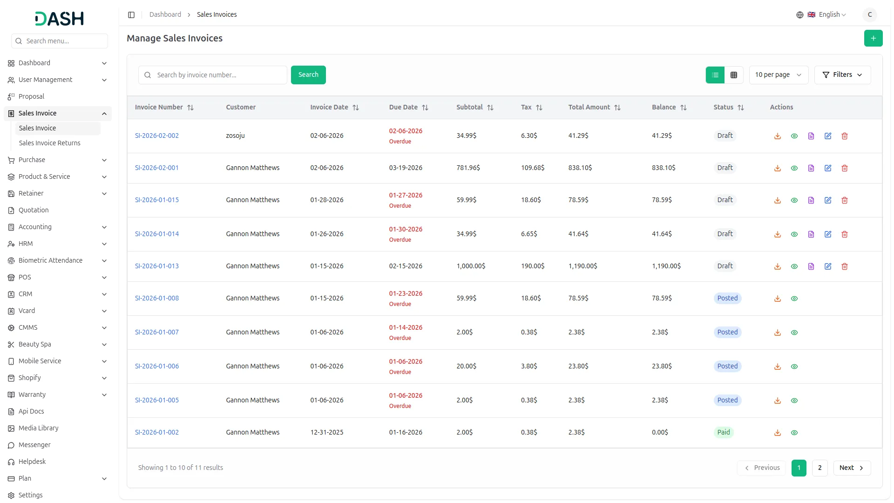The width and height of the screenshot is (894, 503).
Task: Toggle the sidebar panel icon
Action: click(131, 15)
